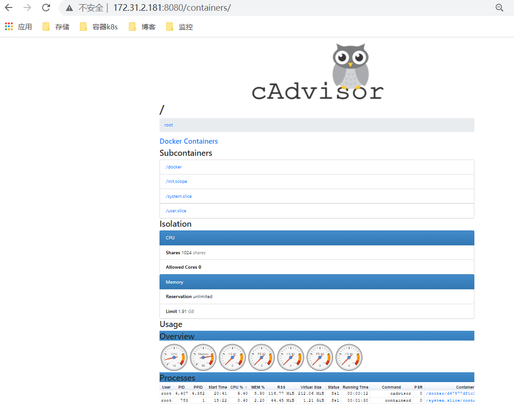Sort processes by the Command column

(x=391, y=387)
